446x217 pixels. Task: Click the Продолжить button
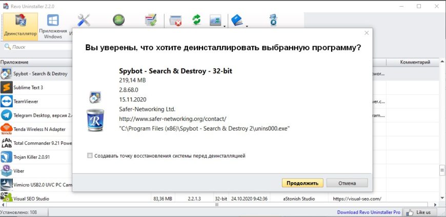pos(302,183)
